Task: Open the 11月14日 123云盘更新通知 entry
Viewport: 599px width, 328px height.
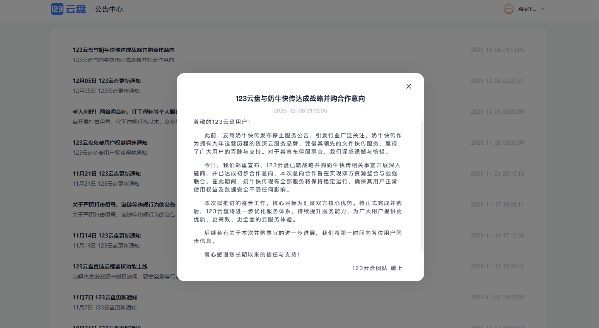Action: (106, 236)
